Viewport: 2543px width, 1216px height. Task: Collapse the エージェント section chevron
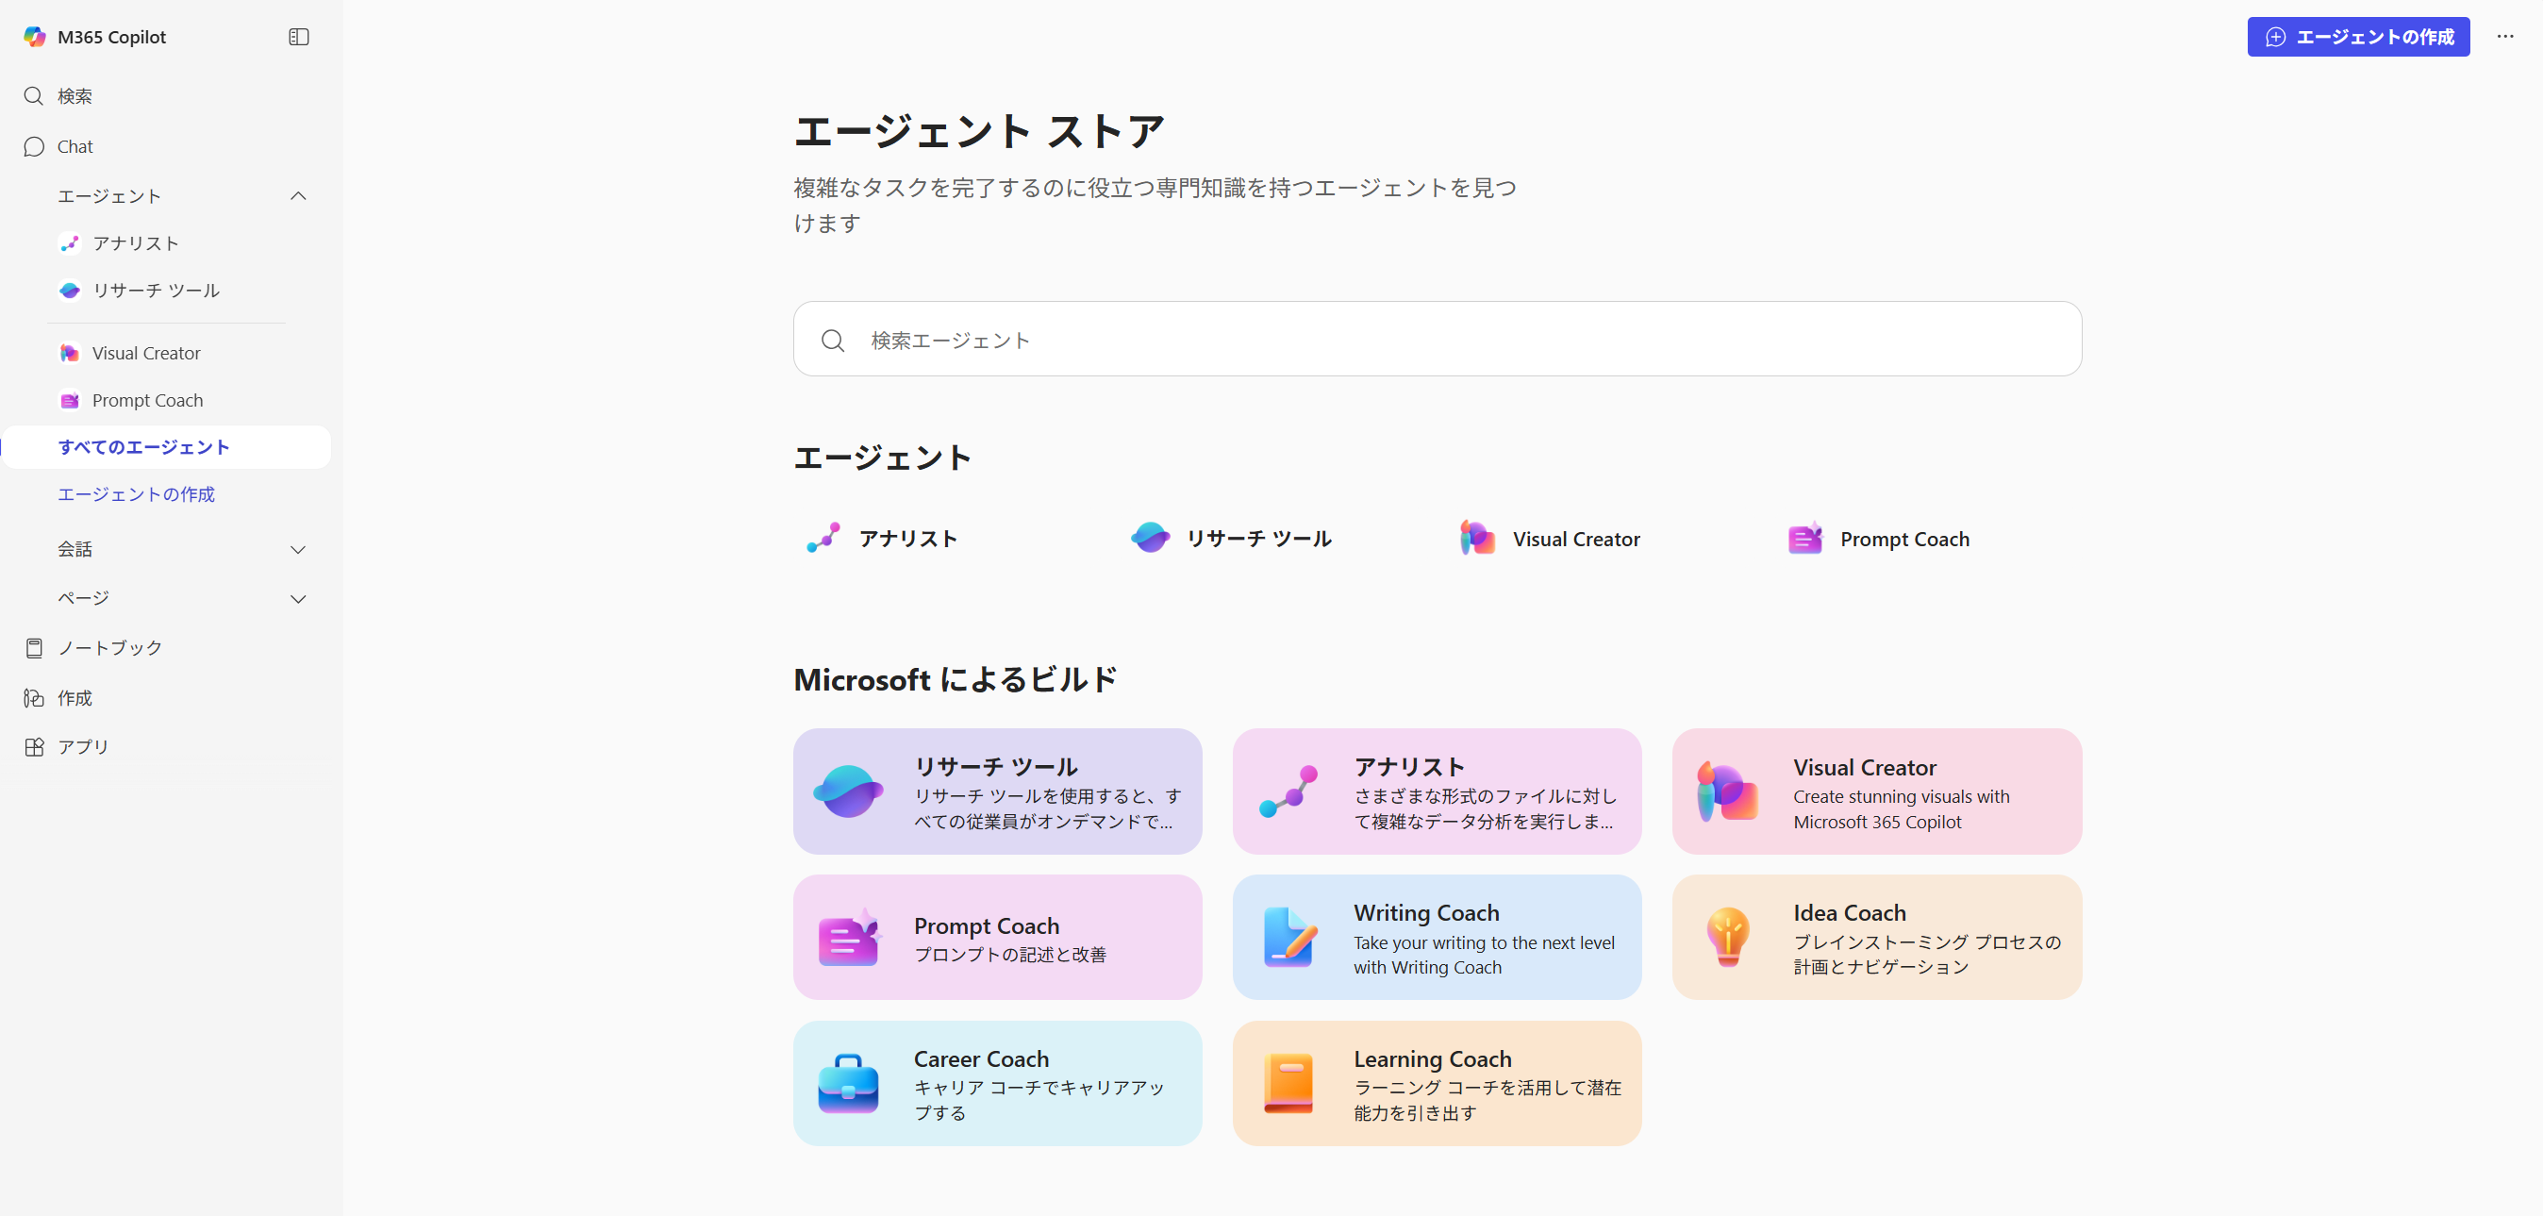[x=298, y=195]
